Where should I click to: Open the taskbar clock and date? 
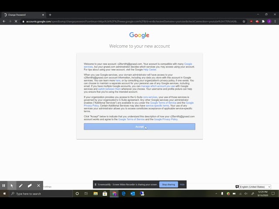click(x=262, y=193)
